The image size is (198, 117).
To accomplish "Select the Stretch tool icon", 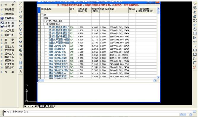I will 195,38.
